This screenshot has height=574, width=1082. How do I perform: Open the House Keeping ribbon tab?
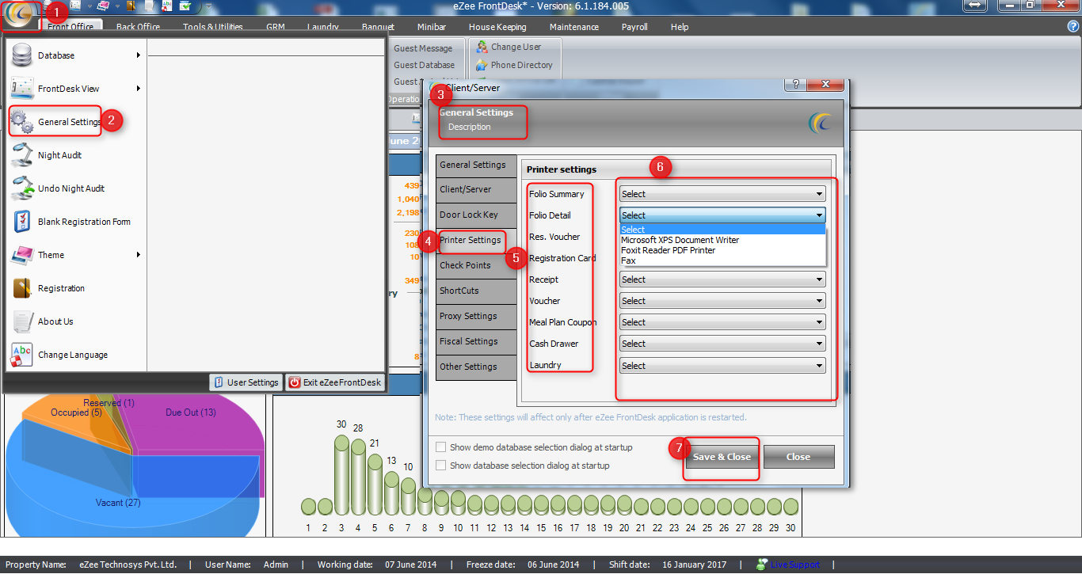coord(497,27)
